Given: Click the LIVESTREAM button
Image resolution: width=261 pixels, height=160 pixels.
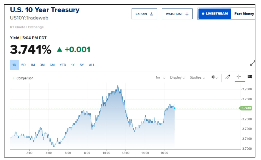Looking at the screenshot, I should pos(215,14).
